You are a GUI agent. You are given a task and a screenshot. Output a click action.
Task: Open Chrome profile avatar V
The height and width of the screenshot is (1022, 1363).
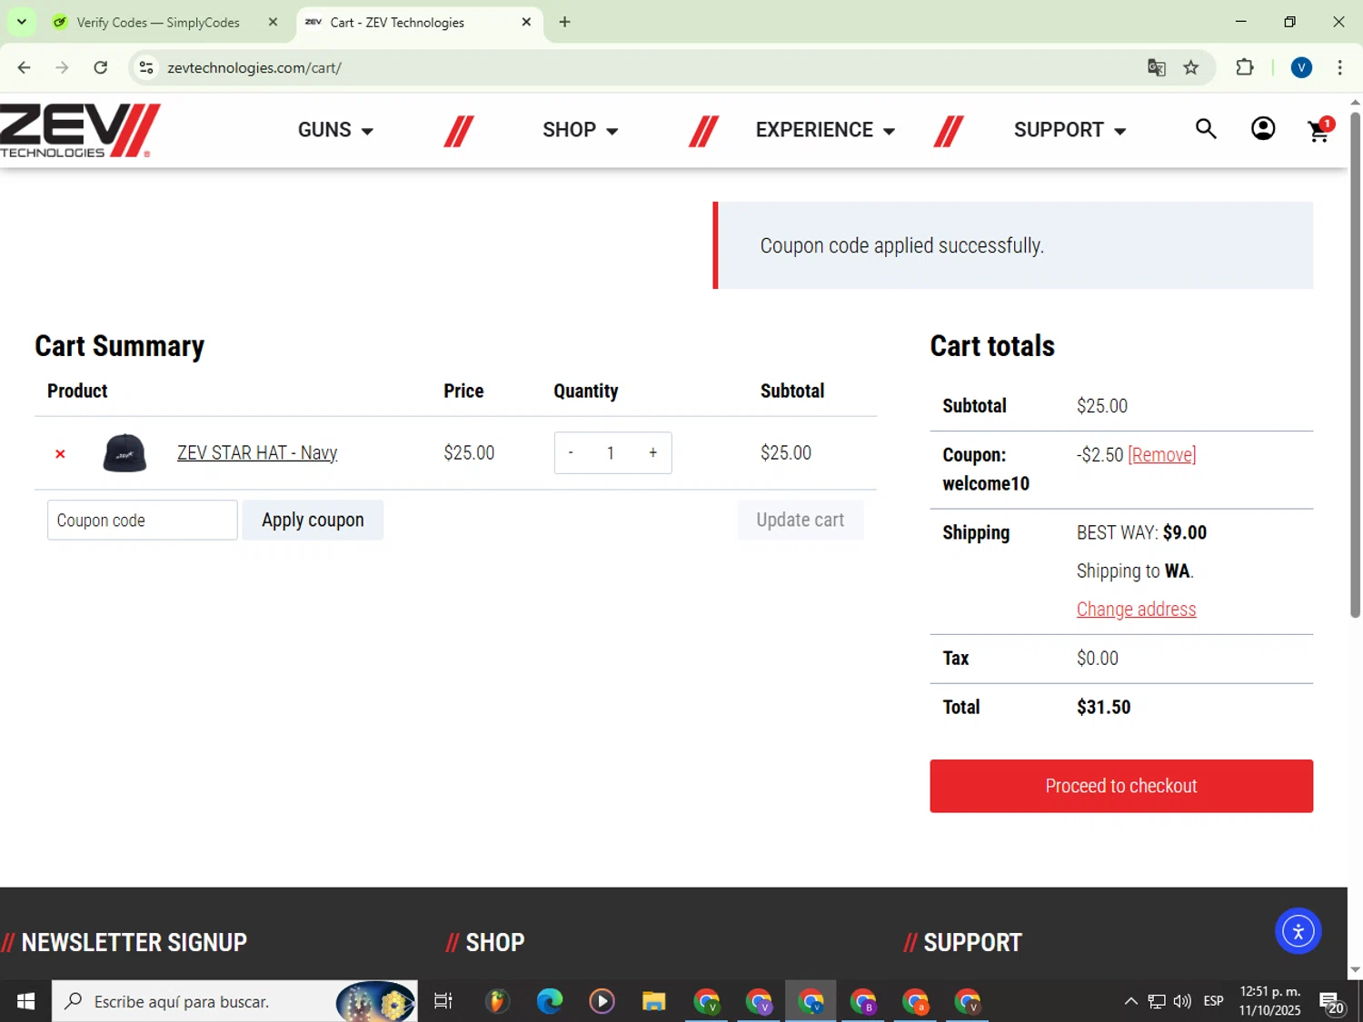(1301, 67)
